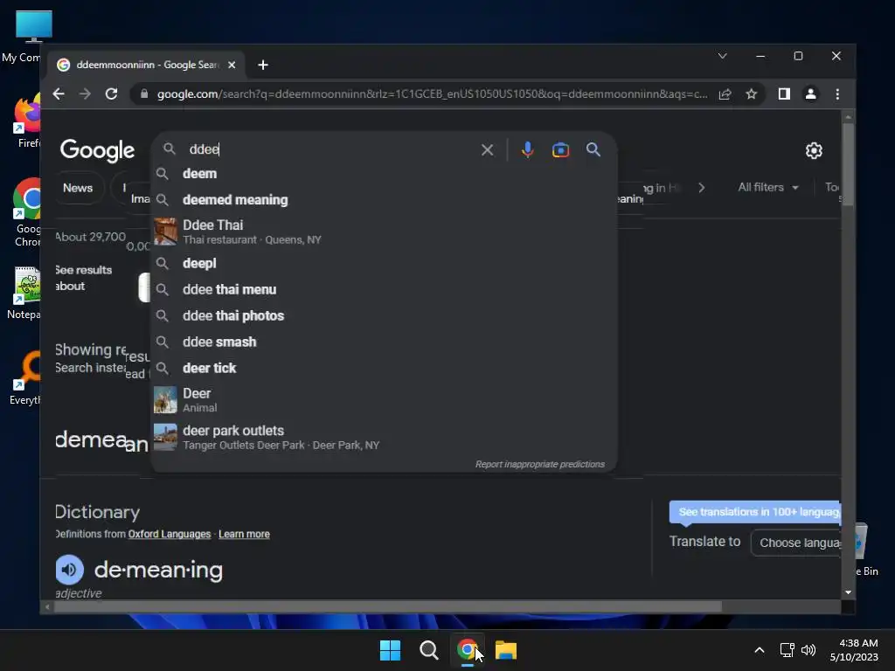Viewport: 895px width, 671px height.
Task: Click the browser forward arrow
Action: [x=85, y=94]
